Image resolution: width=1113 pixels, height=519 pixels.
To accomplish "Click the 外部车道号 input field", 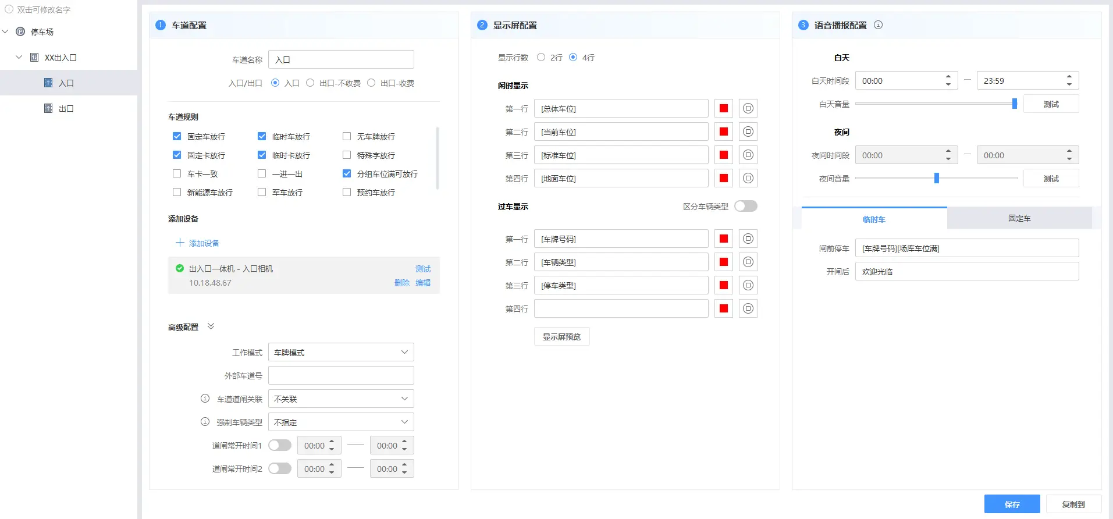I will (x=341, y=376).
